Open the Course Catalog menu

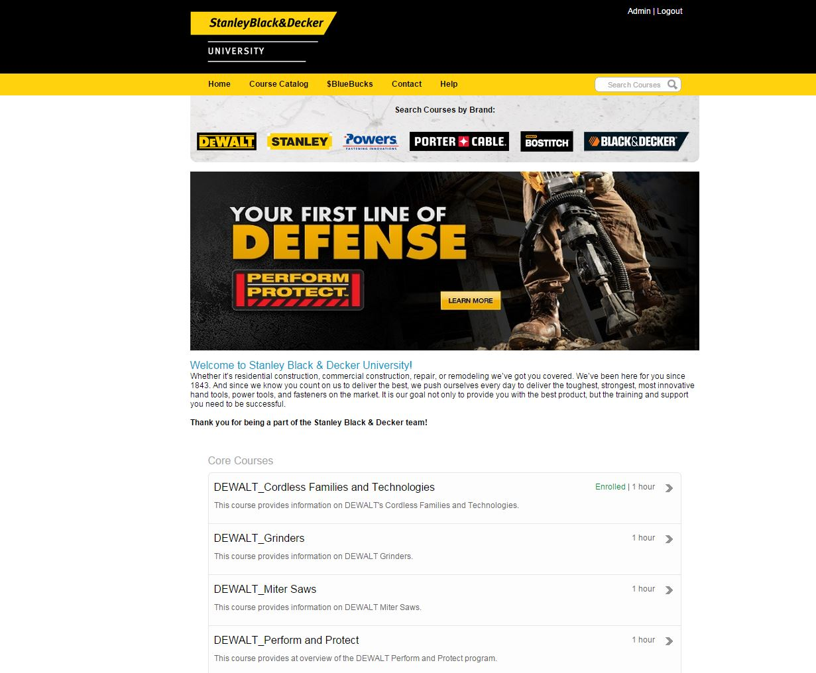[278, 84]
